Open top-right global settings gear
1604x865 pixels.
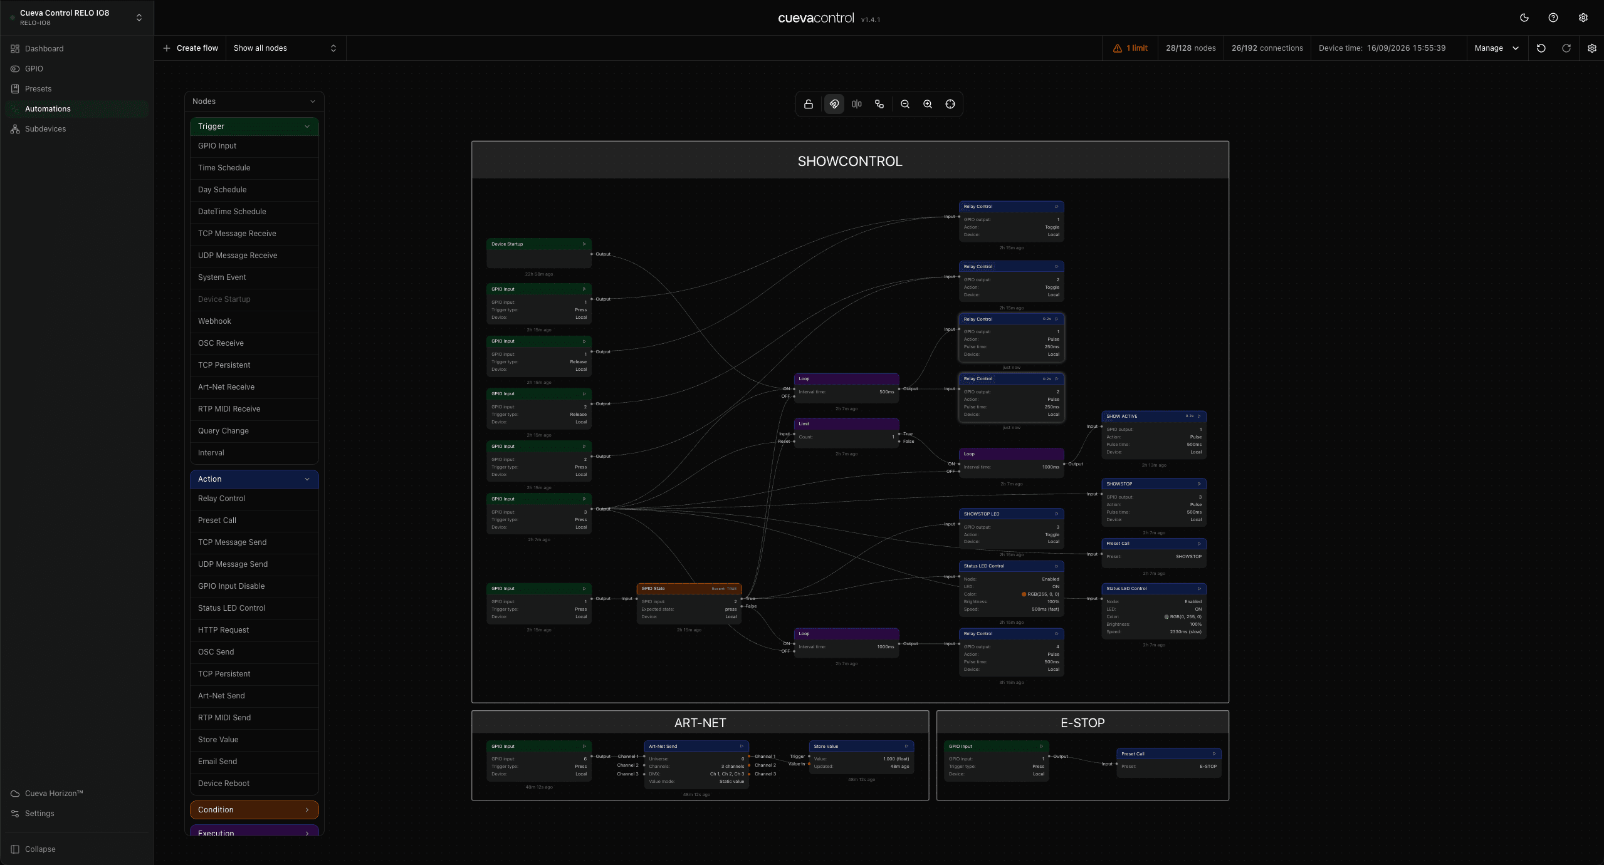tap(1583, 18)
